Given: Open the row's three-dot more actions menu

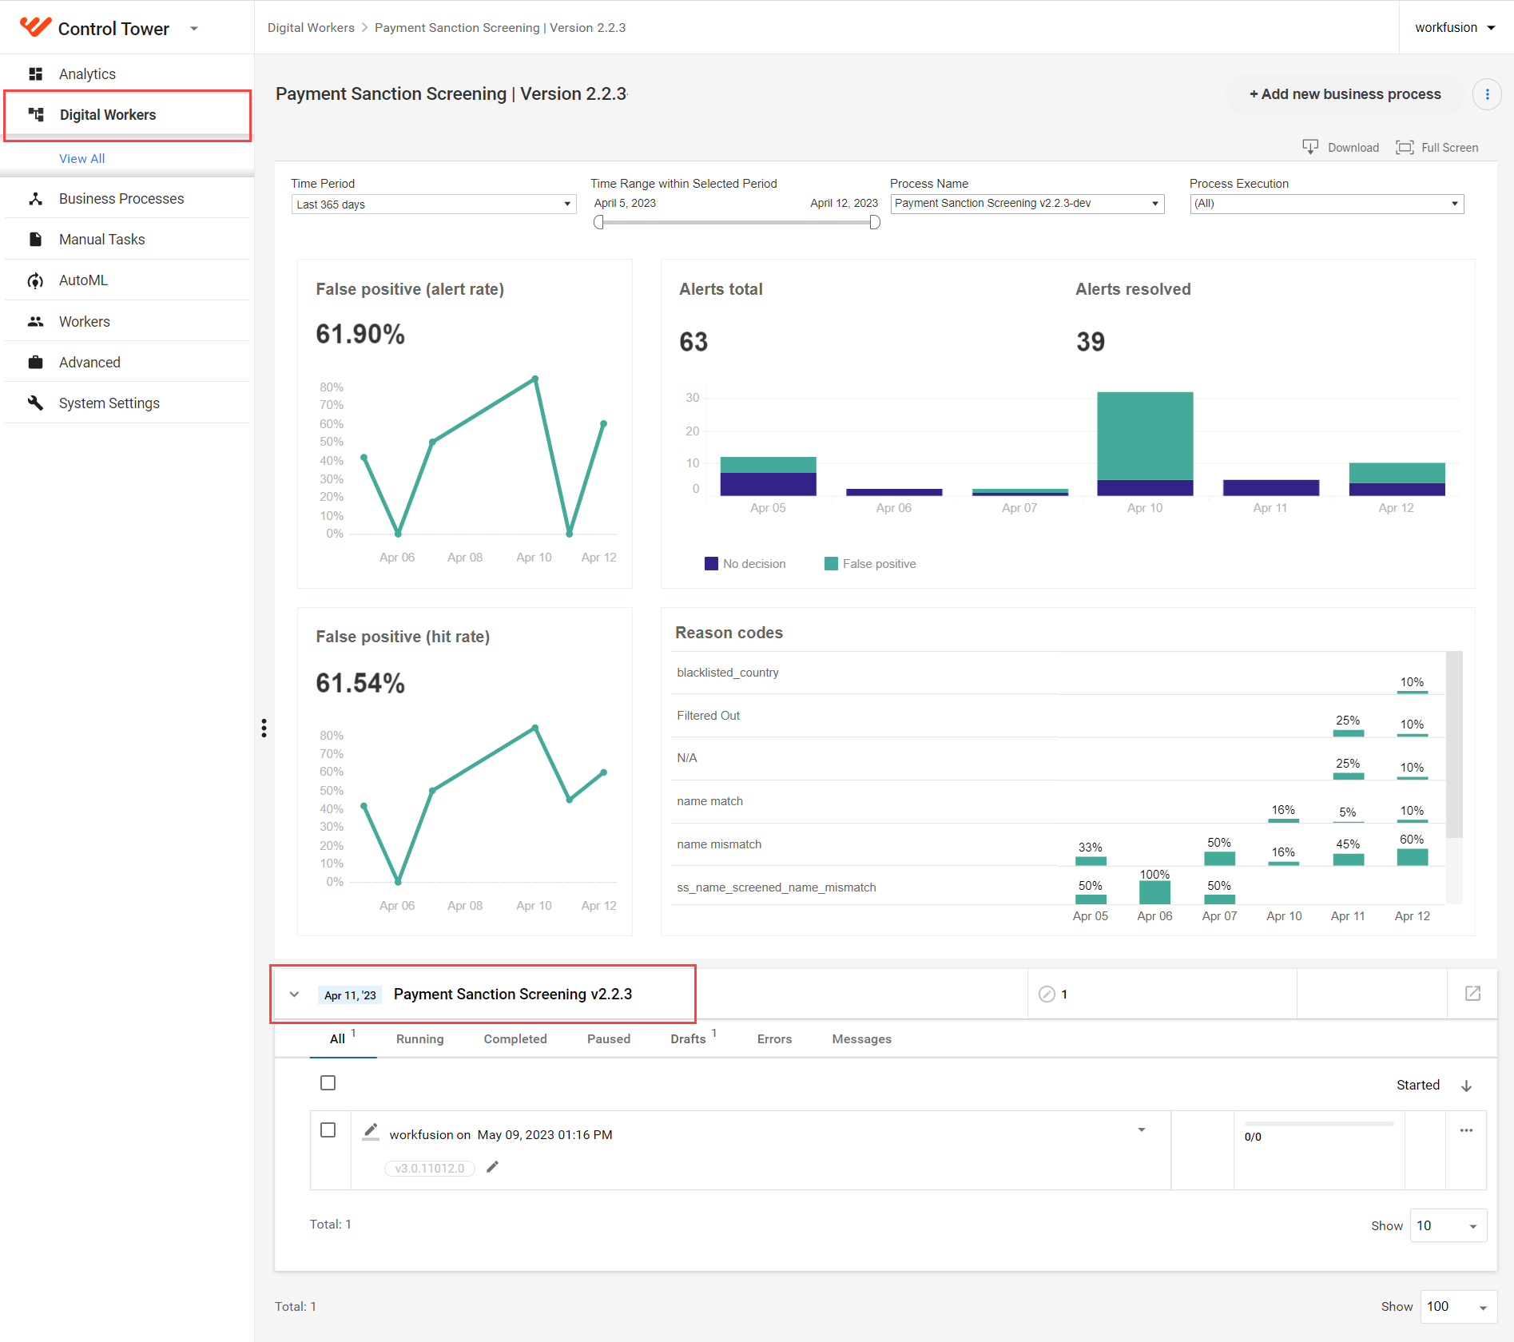Looking at the screenshot, I should 1466,1130.
